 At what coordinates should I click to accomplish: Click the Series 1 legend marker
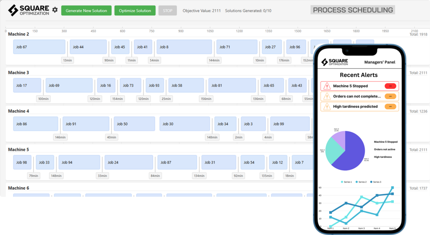pyautogui.click(x=342, y=182)
